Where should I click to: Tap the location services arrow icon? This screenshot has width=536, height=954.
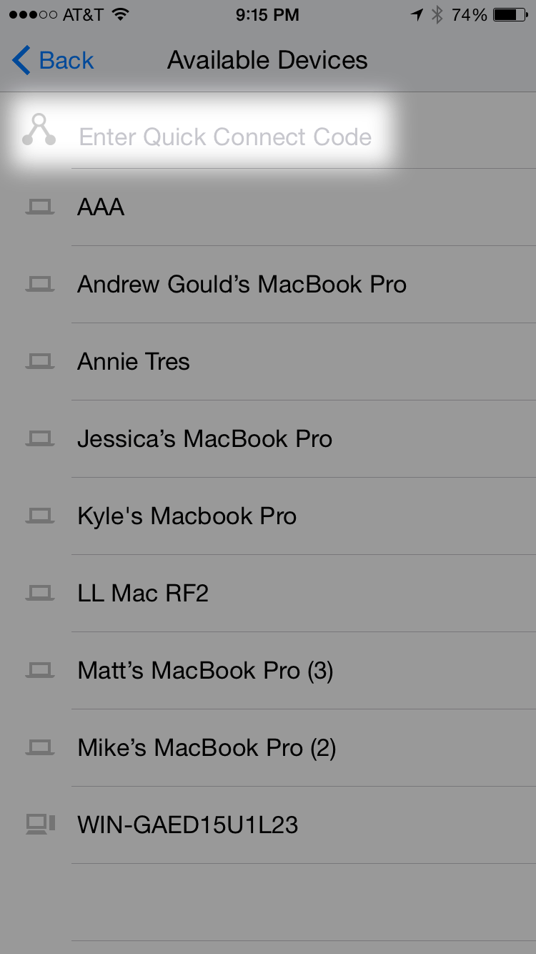(417, 15)
